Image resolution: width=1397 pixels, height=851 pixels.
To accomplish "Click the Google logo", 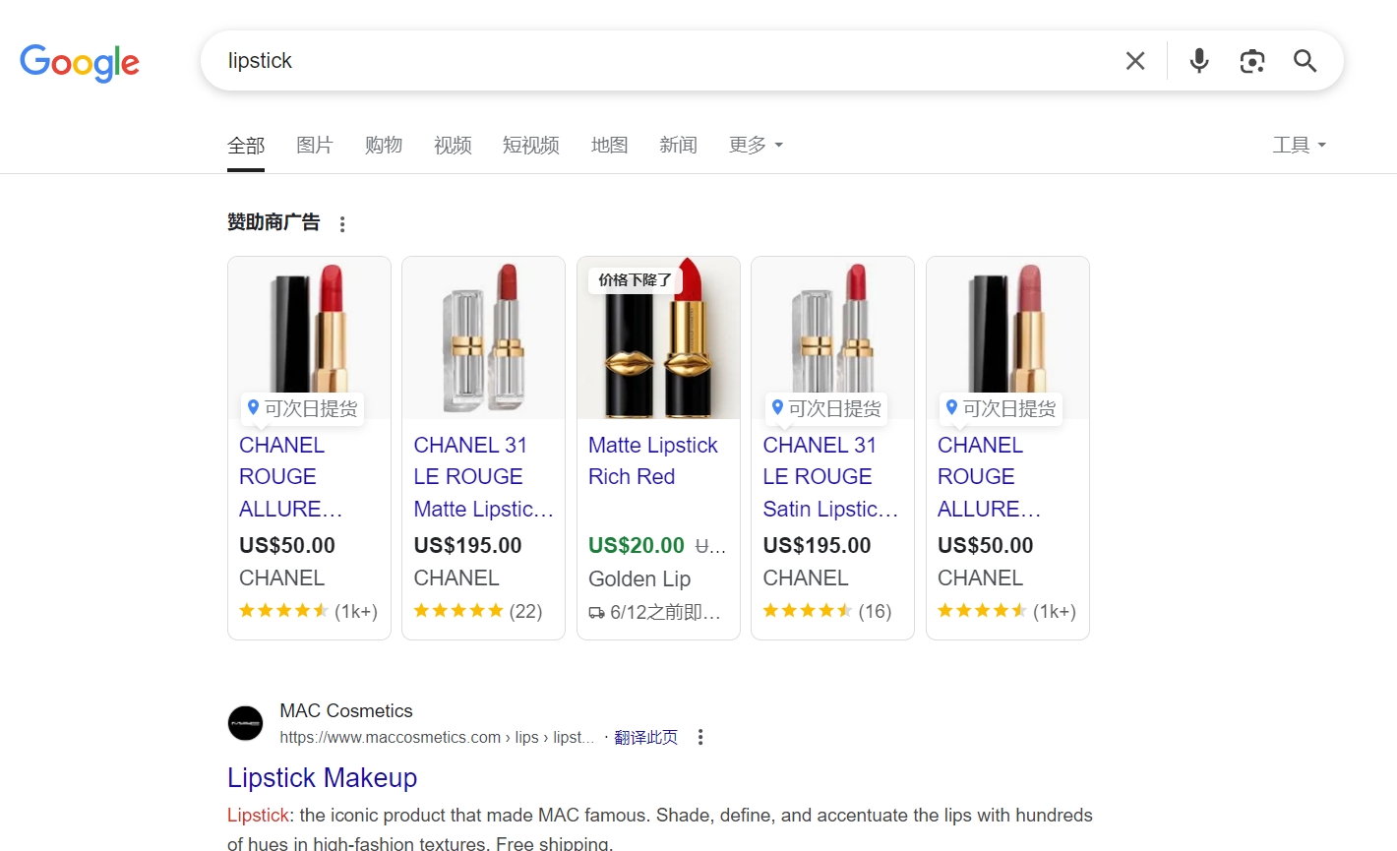I will click(x=80, y=62).
